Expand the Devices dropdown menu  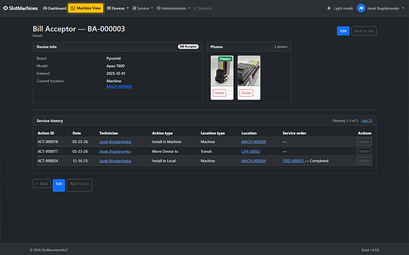click(118, 8)
